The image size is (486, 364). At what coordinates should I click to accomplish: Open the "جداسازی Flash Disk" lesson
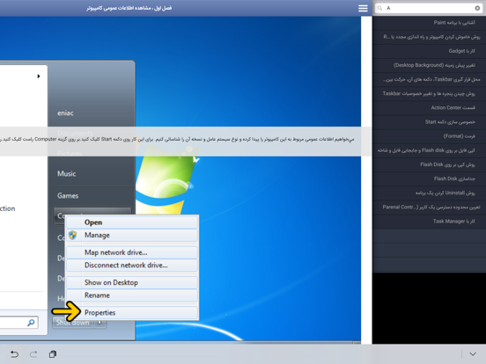click(x=429, y=178)
